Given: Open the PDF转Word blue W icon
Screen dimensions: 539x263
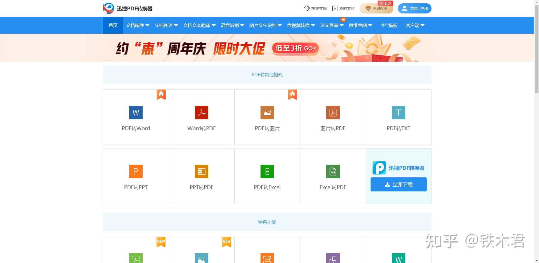Looking at the screenshot, I should 136,113.
